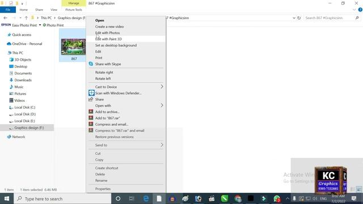Open the Picture Tools tab

pyautogui.click(x=74, y=10)
